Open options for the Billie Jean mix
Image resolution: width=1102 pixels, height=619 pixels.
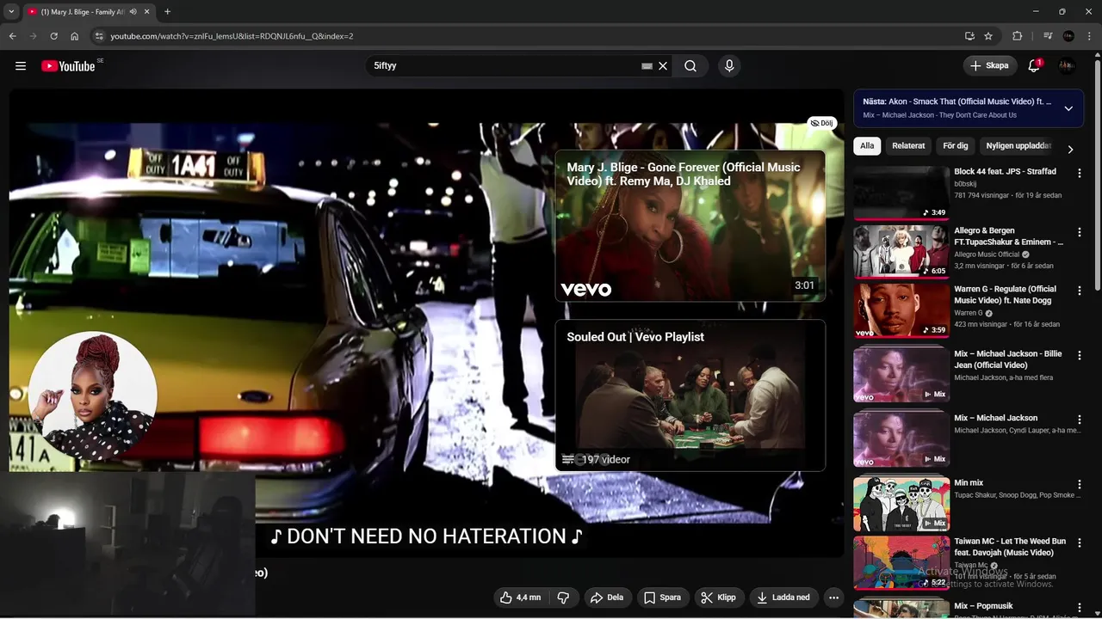point(1079,355)
